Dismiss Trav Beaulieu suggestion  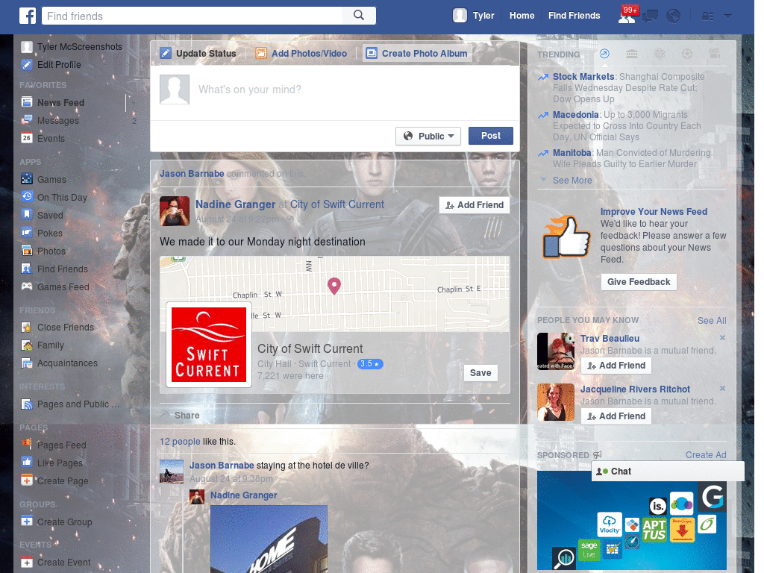point(722,338)
